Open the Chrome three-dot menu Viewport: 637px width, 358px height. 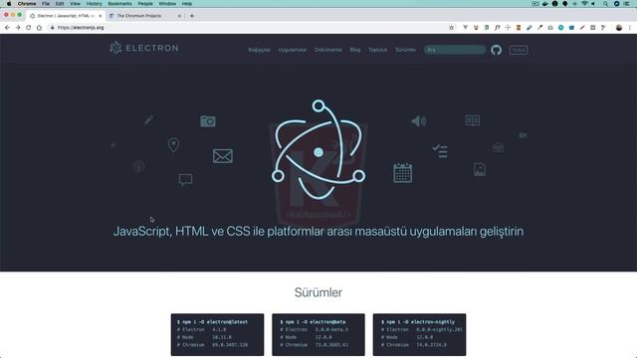[630, 28]
